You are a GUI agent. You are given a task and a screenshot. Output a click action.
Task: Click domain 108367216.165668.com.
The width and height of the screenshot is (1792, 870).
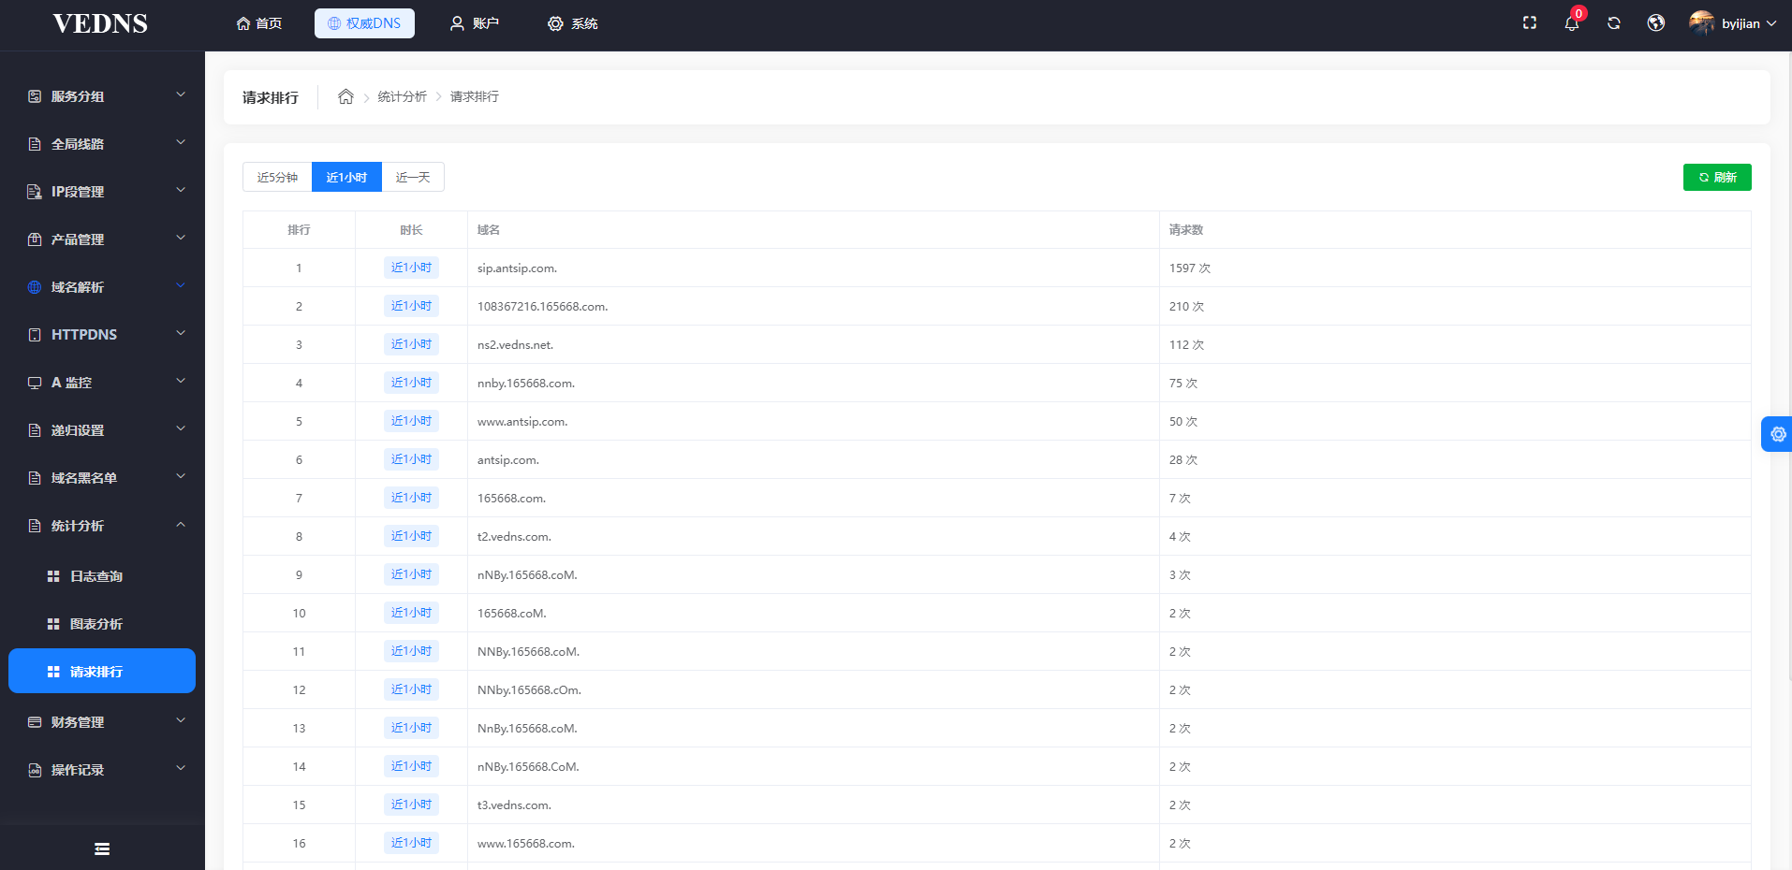click(x=542, y=307)
